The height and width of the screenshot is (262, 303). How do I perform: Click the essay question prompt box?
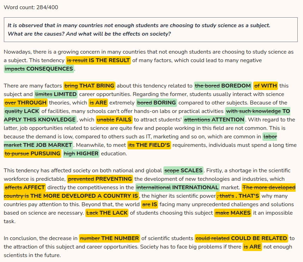pos(151,30)
